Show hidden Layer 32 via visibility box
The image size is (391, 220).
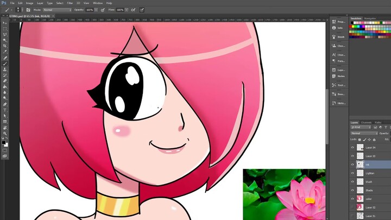point(352,208)
